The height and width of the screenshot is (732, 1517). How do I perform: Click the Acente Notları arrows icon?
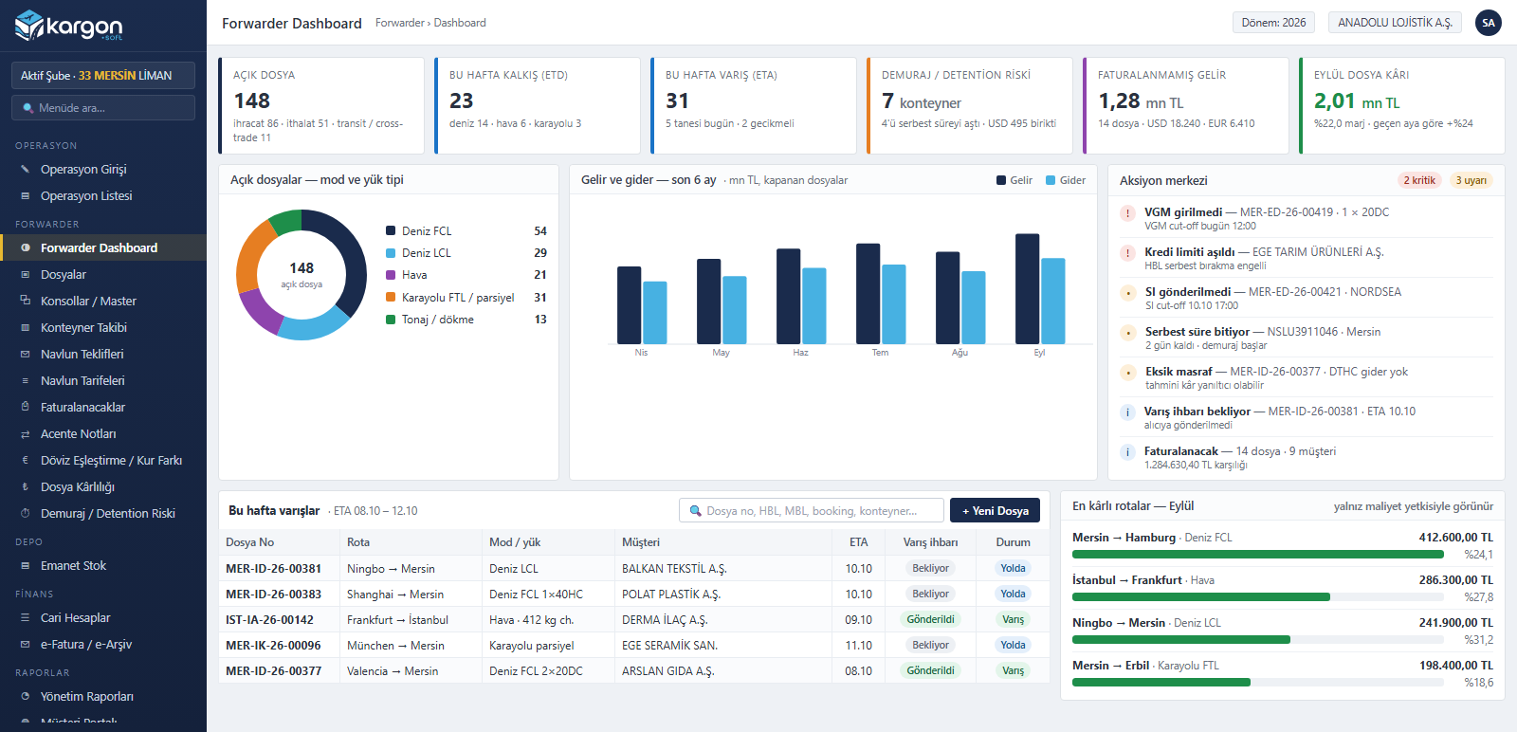pyautogui.click(x=26, y=434)
